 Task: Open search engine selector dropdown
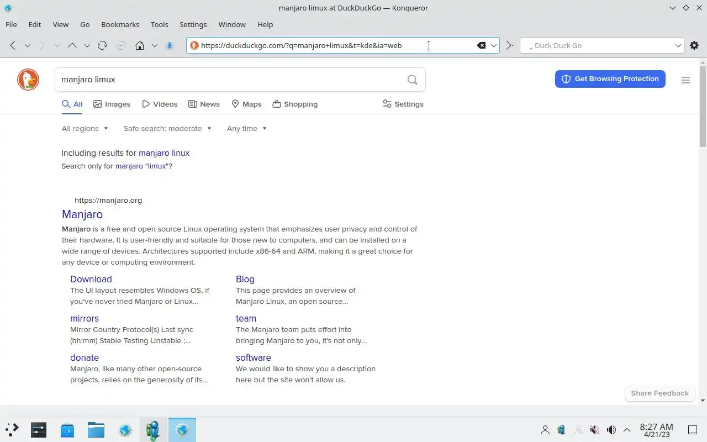678,45
